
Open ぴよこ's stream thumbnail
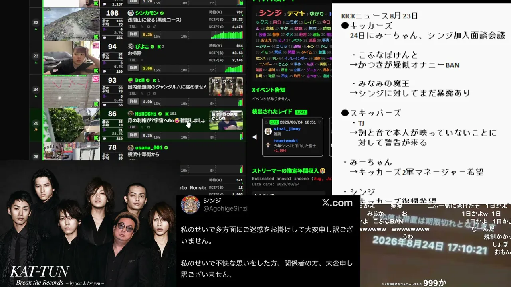tap(71, 58)
